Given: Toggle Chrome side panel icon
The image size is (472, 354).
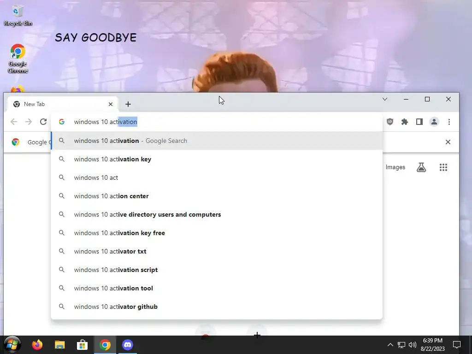Looking at the screenshot, I should pos(419,122).
